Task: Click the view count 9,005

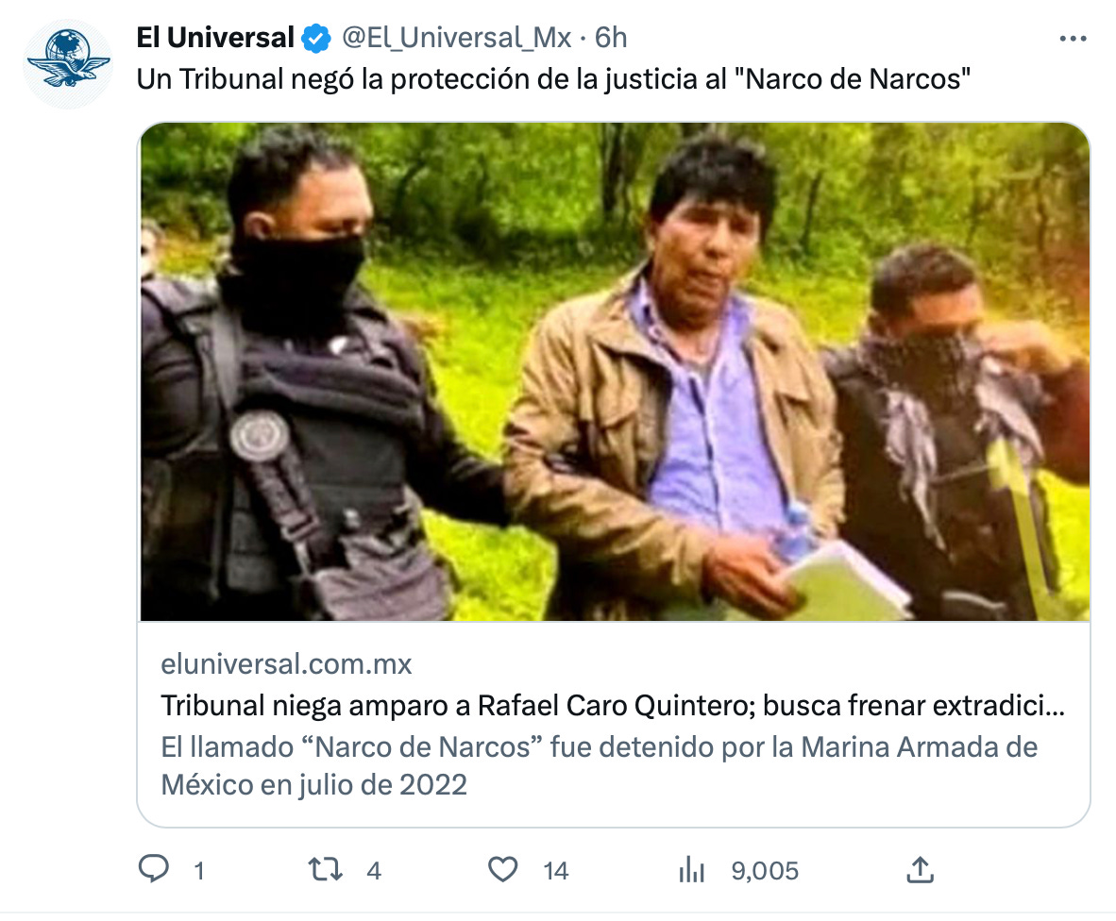Action: (x=765, y=870)
